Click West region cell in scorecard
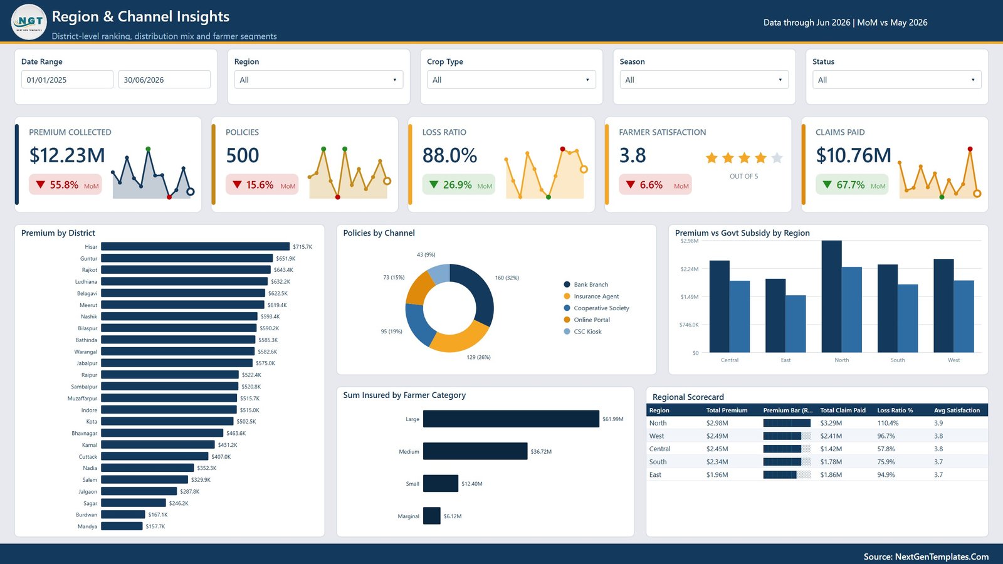 tap(656, 436)
